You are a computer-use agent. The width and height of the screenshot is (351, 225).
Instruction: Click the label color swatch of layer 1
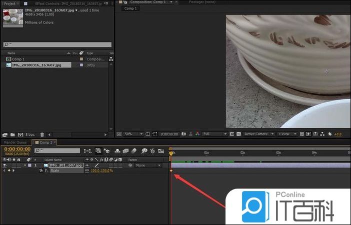click(29, 165)
